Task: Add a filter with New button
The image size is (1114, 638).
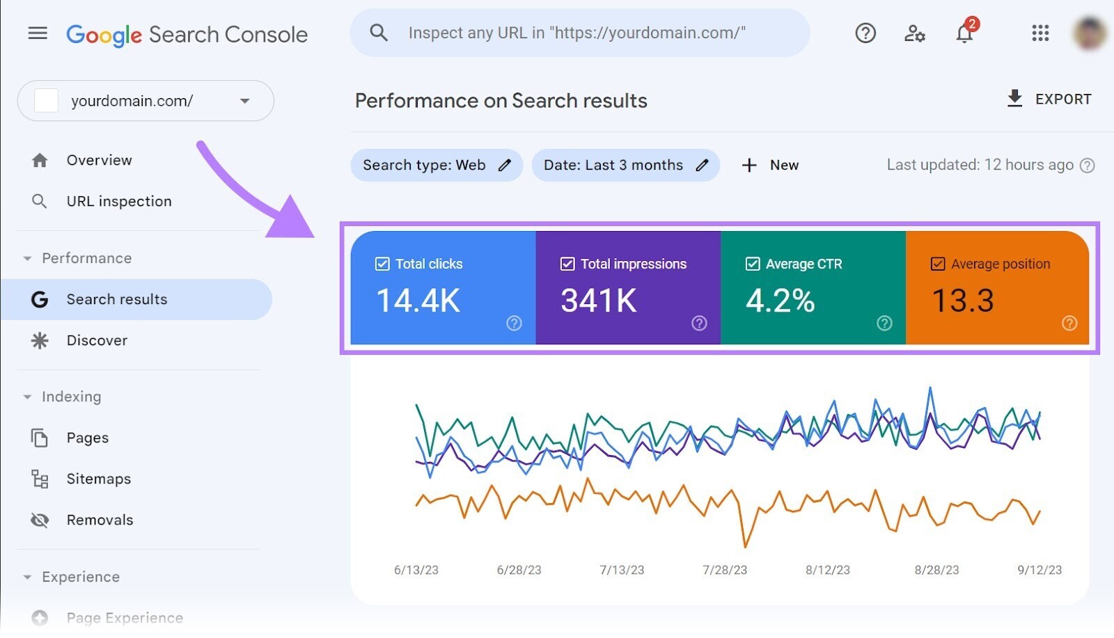Action: (x=771, y=165)
